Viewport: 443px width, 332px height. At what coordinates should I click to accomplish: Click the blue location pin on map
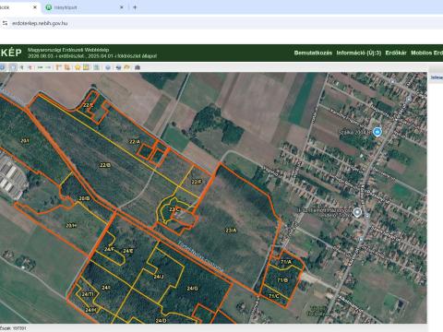pyautogui.click(x=377, y=132)
